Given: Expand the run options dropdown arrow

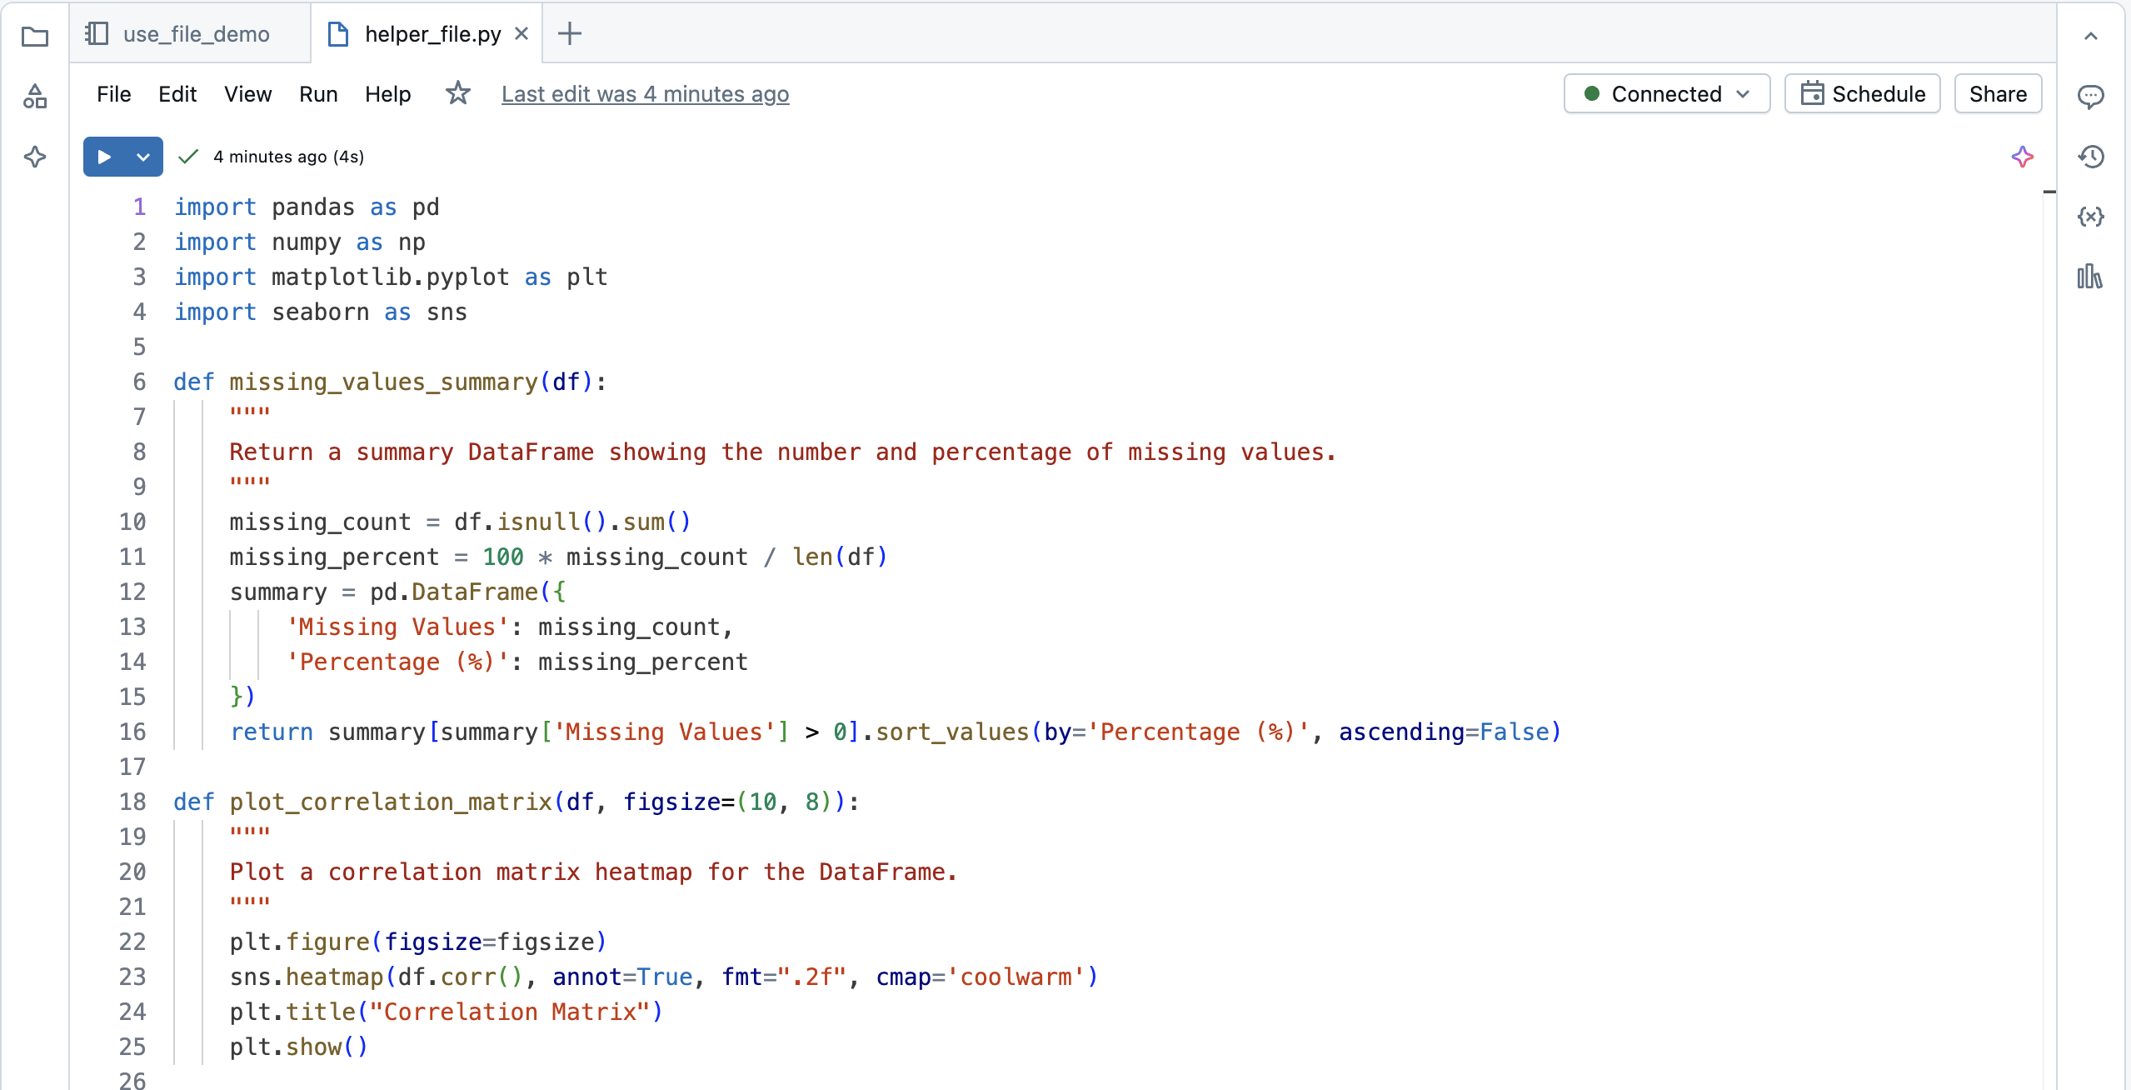Looking at the screenshot, I should tap(142, 156).
